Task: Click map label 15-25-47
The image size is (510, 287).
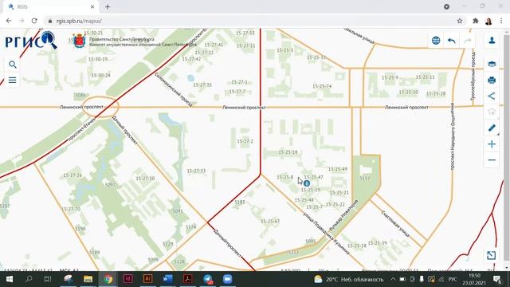Action: click(x=313, y=177)
